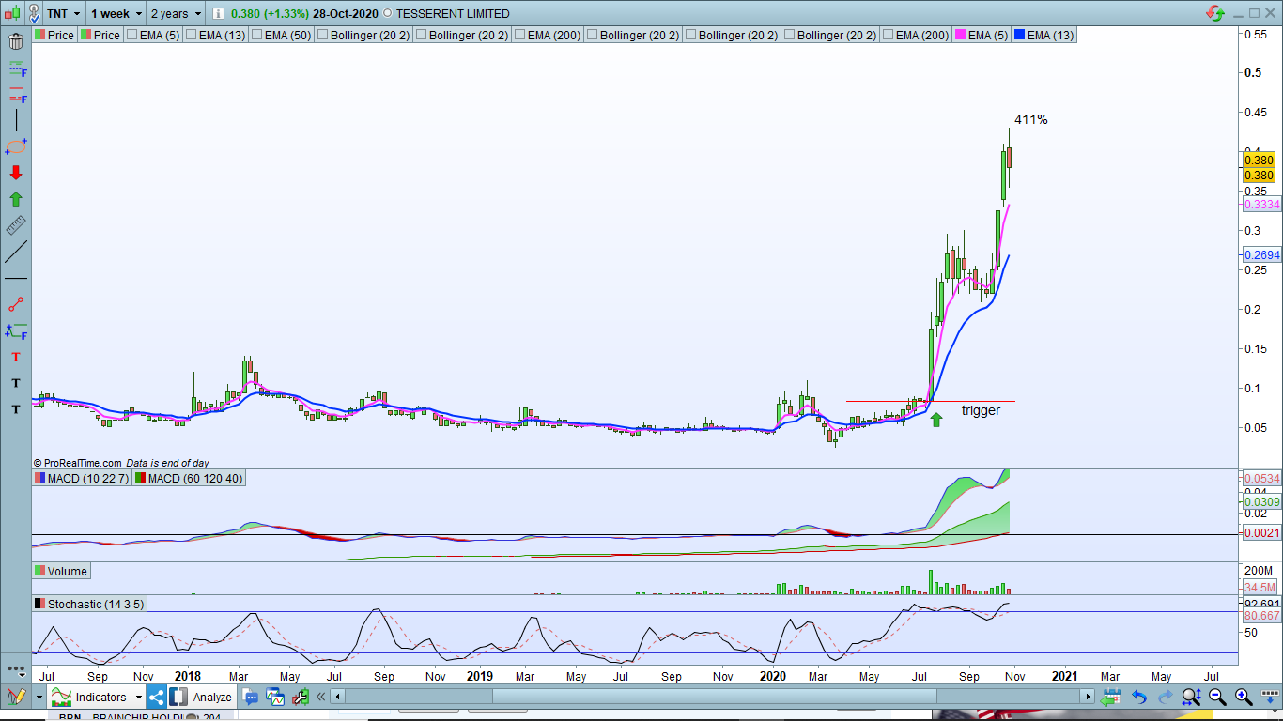Undo last action with blue arrow

click(x=1139, y=697)
